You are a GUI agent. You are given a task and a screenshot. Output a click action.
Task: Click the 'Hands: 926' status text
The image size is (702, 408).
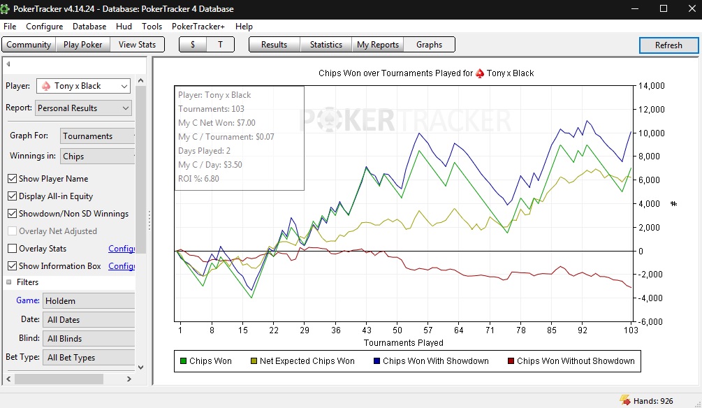[x=653, y=401]
